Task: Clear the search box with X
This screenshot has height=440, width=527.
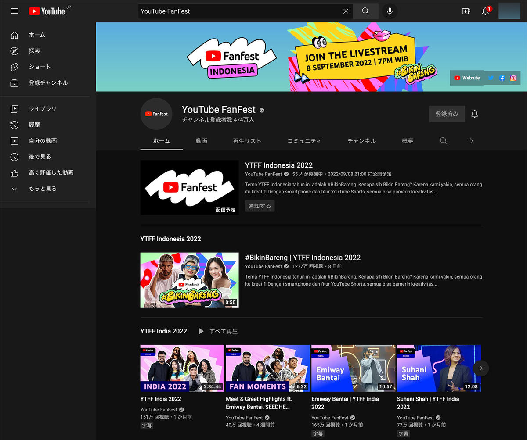Action: pyautogui.click(x=346, y=11)
